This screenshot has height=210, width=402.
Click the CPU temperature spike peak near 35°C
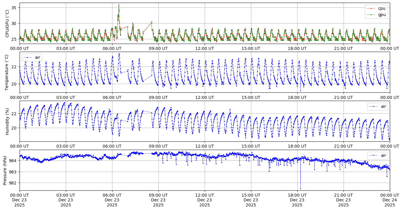point(119,5)
